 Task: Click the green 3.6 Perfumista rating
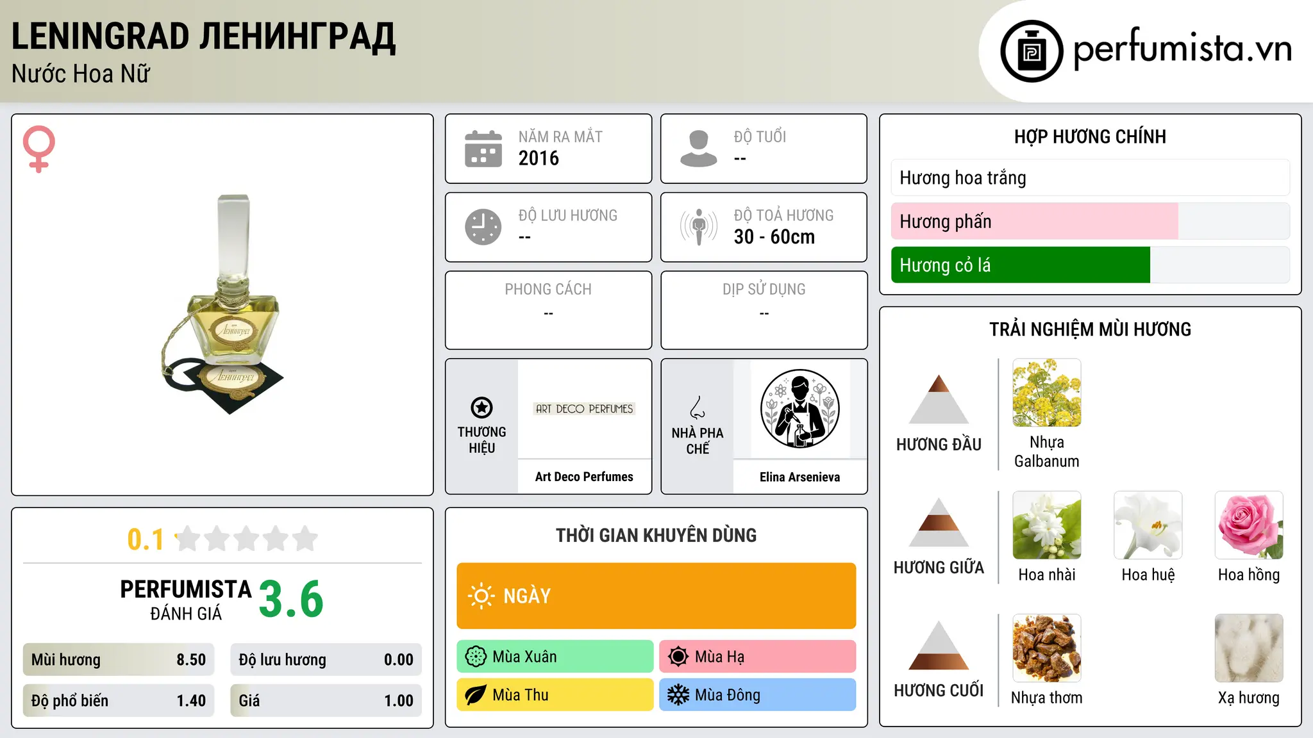[x=291, y=599]
